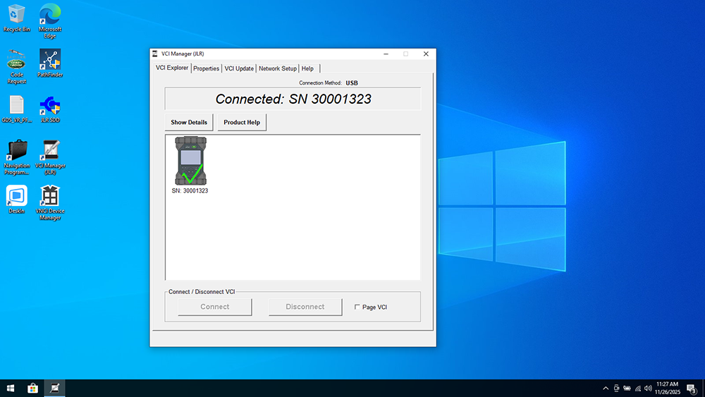Open Microsoft Store from the taskbar
Viewport: 705px width, 397px height.
pos(32,388)
